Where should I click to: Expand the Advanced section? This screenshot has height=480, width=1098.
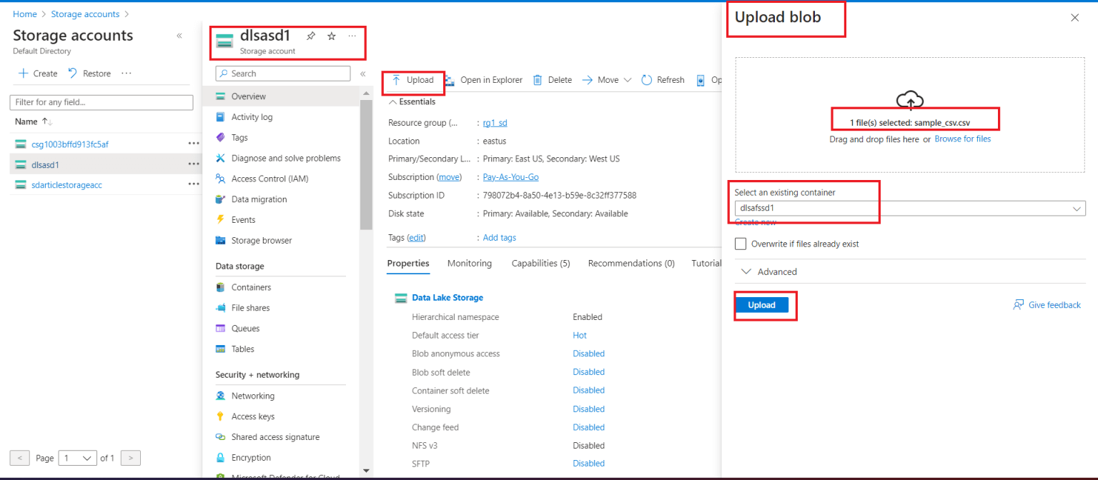tap(769, 272)
